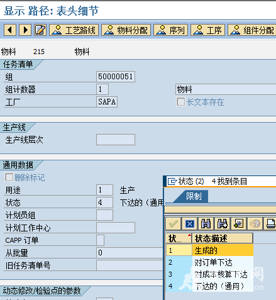The width and height of the screenshot is (276, 300).
Task: Click the binoculars find icon
Action: [206, 224]
